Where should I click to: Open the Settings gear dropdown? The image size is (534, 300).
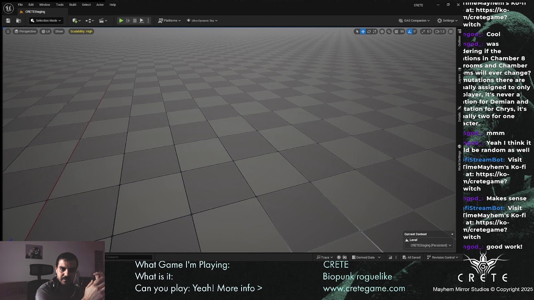pos(447,20)
